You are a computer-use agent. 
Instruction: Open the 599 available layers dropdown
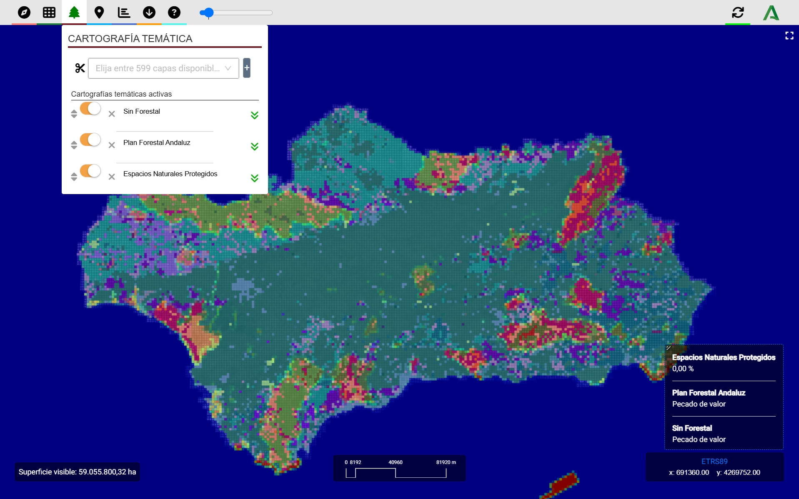click(163, 68)
